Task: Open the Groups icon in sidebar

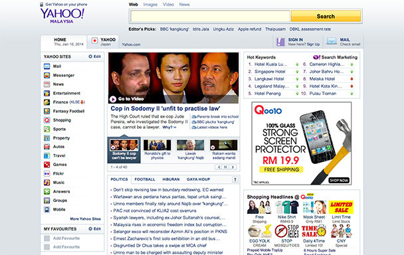Action: (x=47, y=200)
